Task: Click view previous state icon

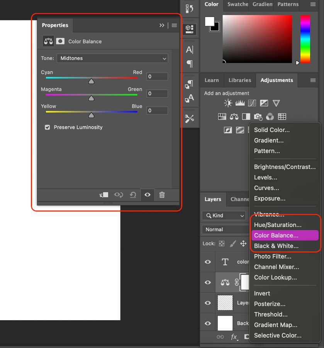Action: click(x=119, y=195)
